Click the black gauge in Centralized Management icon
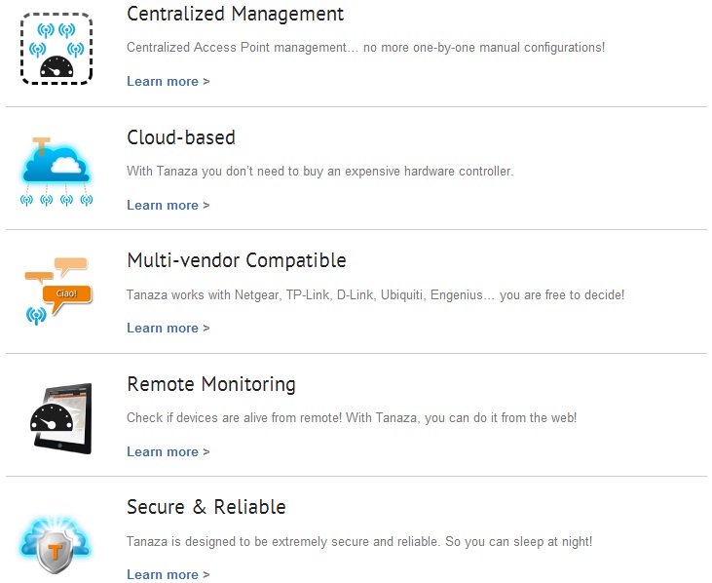The height and width of the screenshot is (583, 712). pyautogui.click(x=56, y=67)
